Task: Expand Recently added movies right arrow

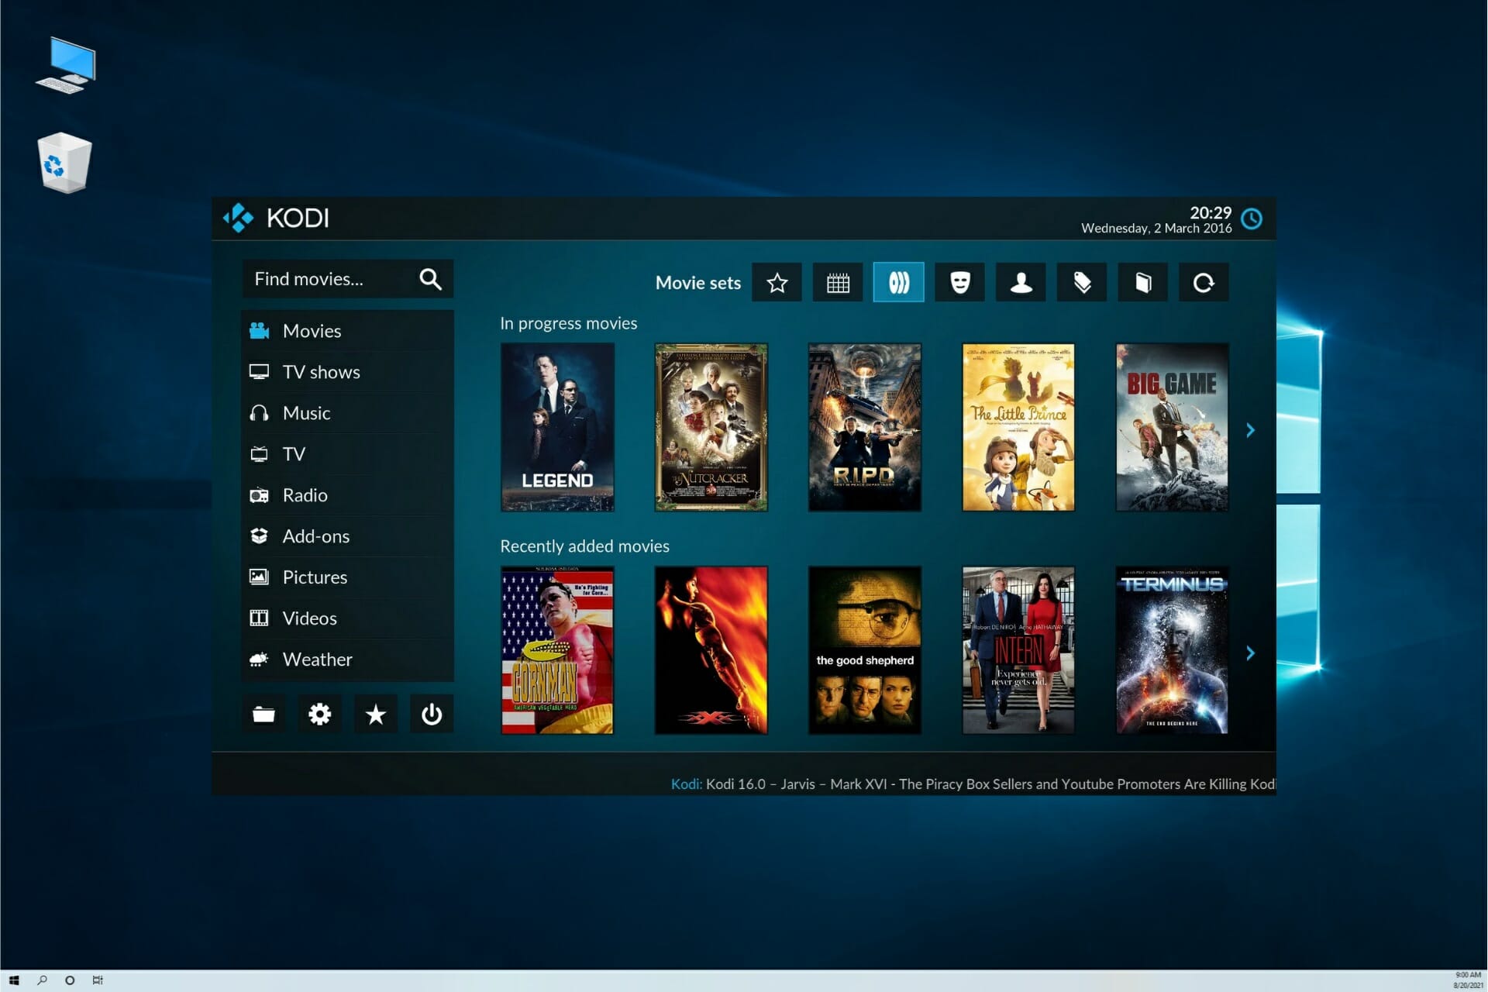Action: pyautogui.click(x=1249, y=650)
